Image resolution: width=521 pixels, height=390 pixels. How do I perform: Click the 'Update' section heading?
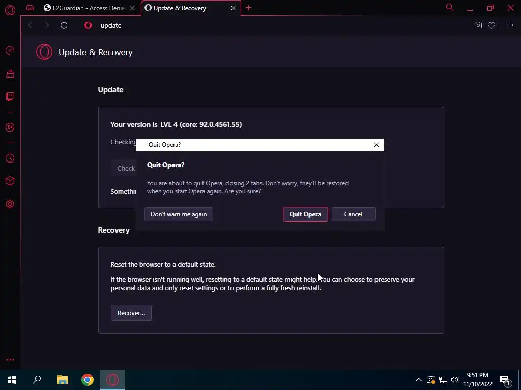(110, 90)
